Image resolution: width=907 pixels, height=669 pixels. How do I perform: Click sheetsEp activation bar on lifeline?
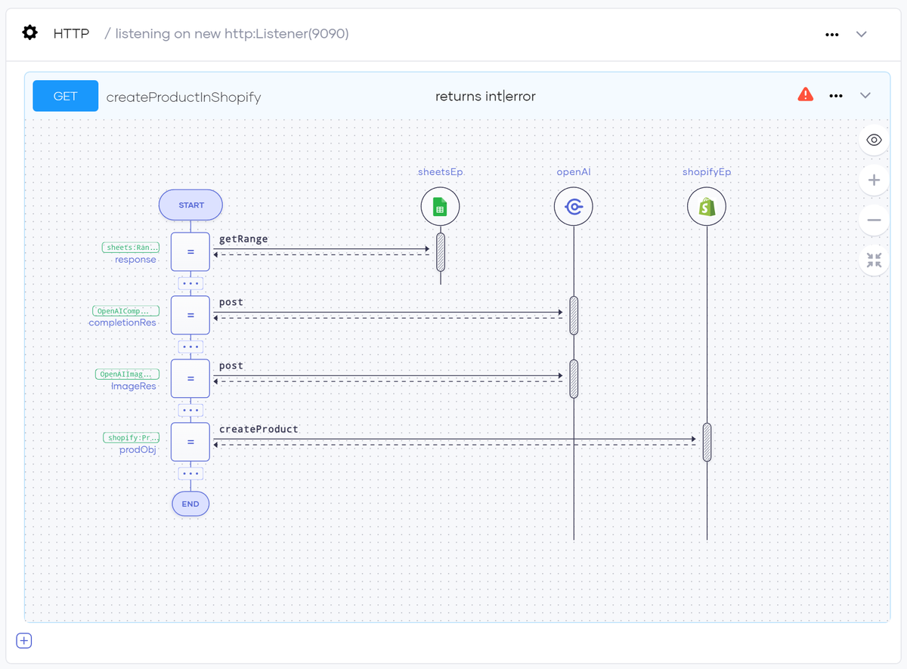441,252
